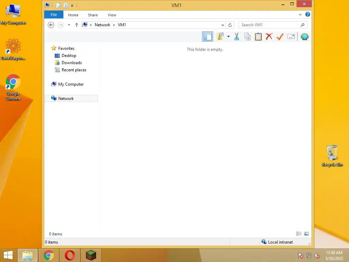
Task: Launch Chrome from the taskbar
Action: point(48,255)
